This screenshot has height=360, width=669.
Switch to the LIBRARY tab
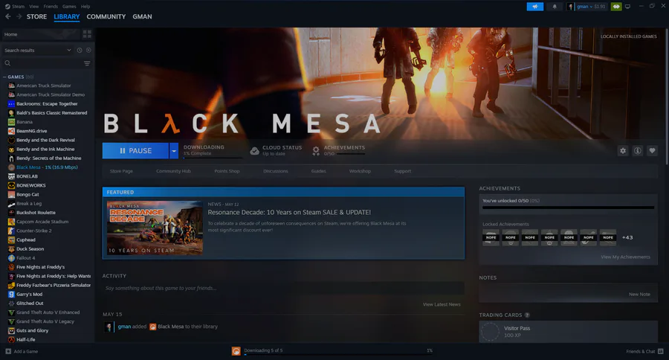point(67,16)
